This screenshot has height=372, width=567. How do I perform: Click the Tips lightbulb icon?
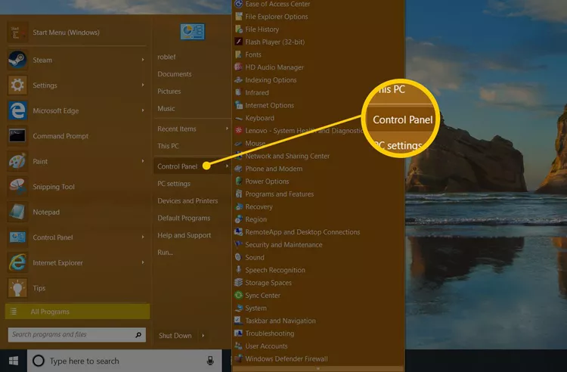pyautogui.click(x=17, y=287)
